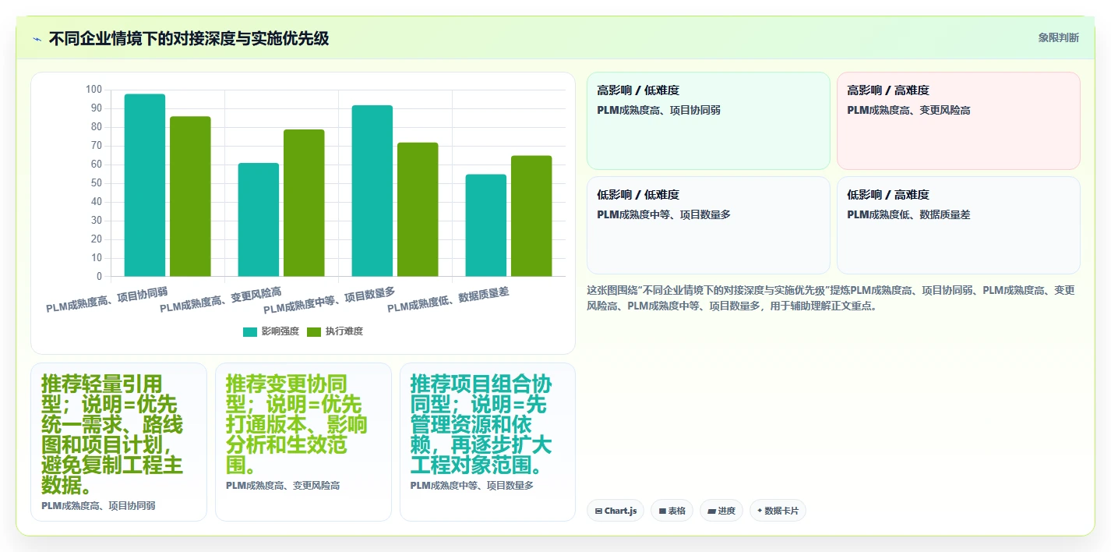This screenshot has width=1111, height=552.
Task: Click the 推荐变更协同型 recommendation card
Action: (x=303, y=442)
